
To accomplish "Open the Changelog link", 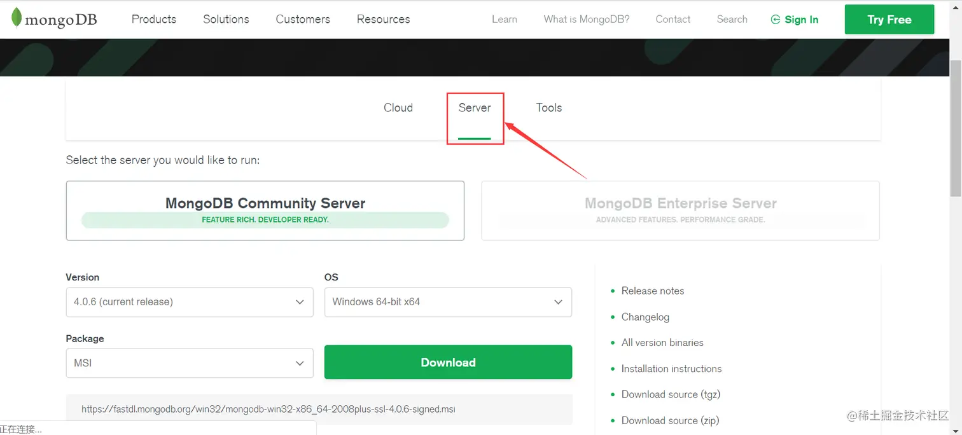I will [645, 317].
